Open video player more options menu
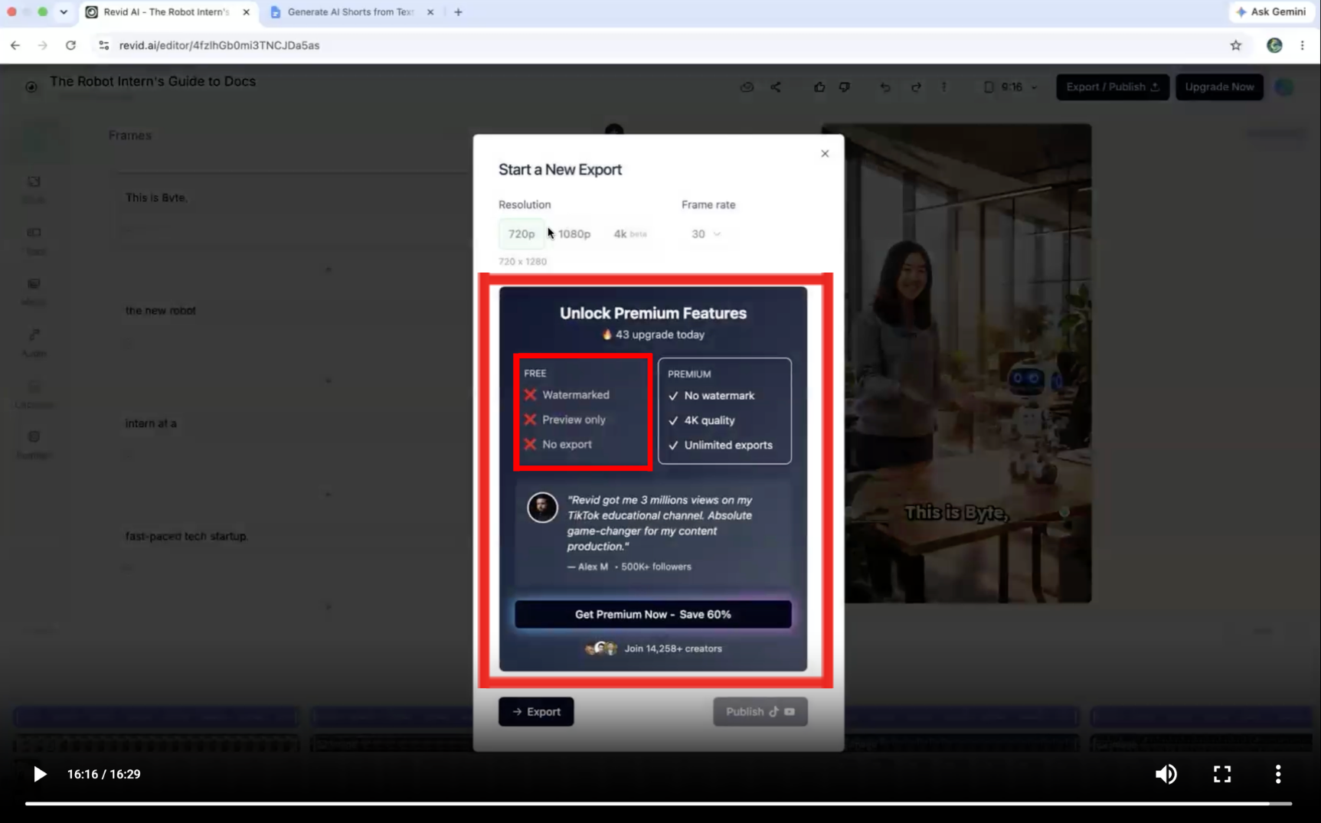This screenshot has height=823, width=1321. [1278, 775]
